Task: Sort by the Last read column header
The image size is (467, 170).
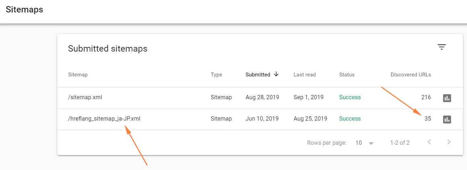Action: pos(304,75)
